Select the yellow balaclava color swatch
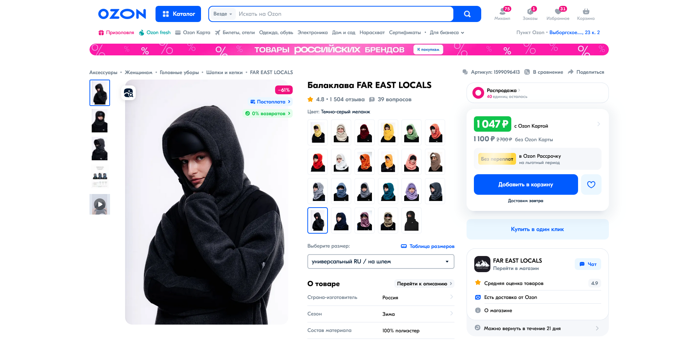 point(388,132)
